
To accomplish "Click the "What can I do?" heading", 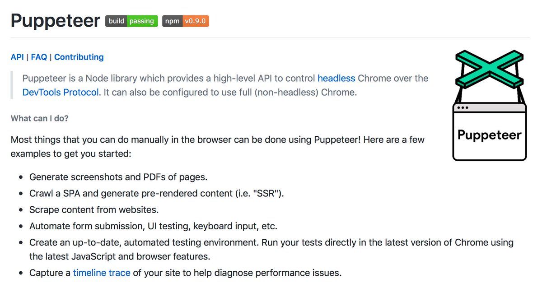I will [x=40, y=119].
